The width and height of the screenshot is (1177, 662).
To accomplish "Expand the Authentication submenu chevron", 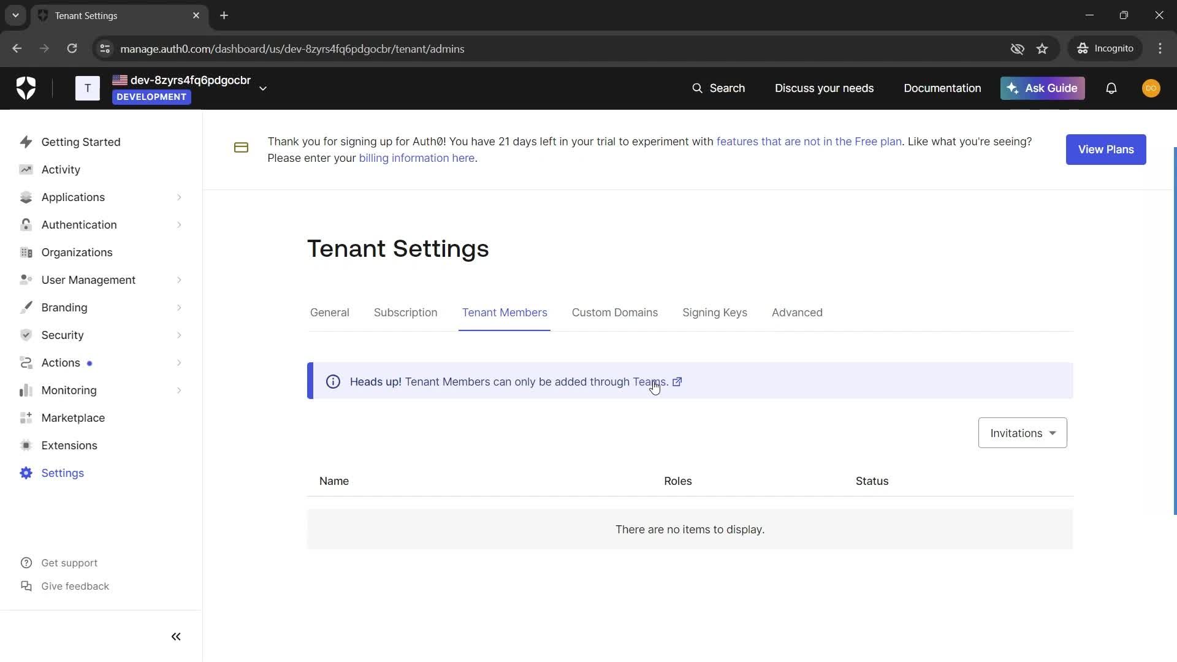I will tap(179, 225).
